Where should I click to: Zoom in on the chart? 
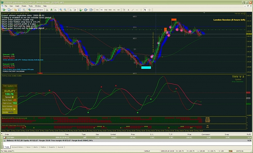pos(61,10)
